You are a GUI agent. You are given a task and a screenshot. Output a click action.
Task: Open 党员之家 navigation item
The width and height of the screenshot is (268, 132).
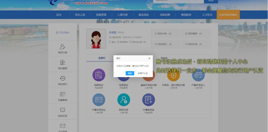click(80, 15)
